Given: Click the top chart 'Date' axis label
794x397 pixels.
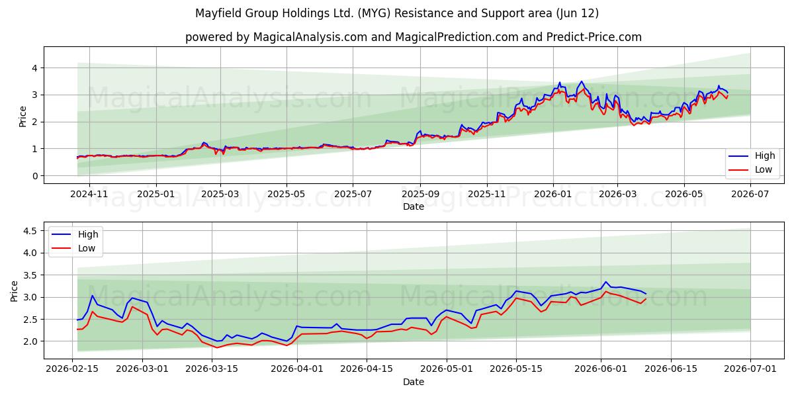Looking at the screenshot, I should tap(414, 206).
